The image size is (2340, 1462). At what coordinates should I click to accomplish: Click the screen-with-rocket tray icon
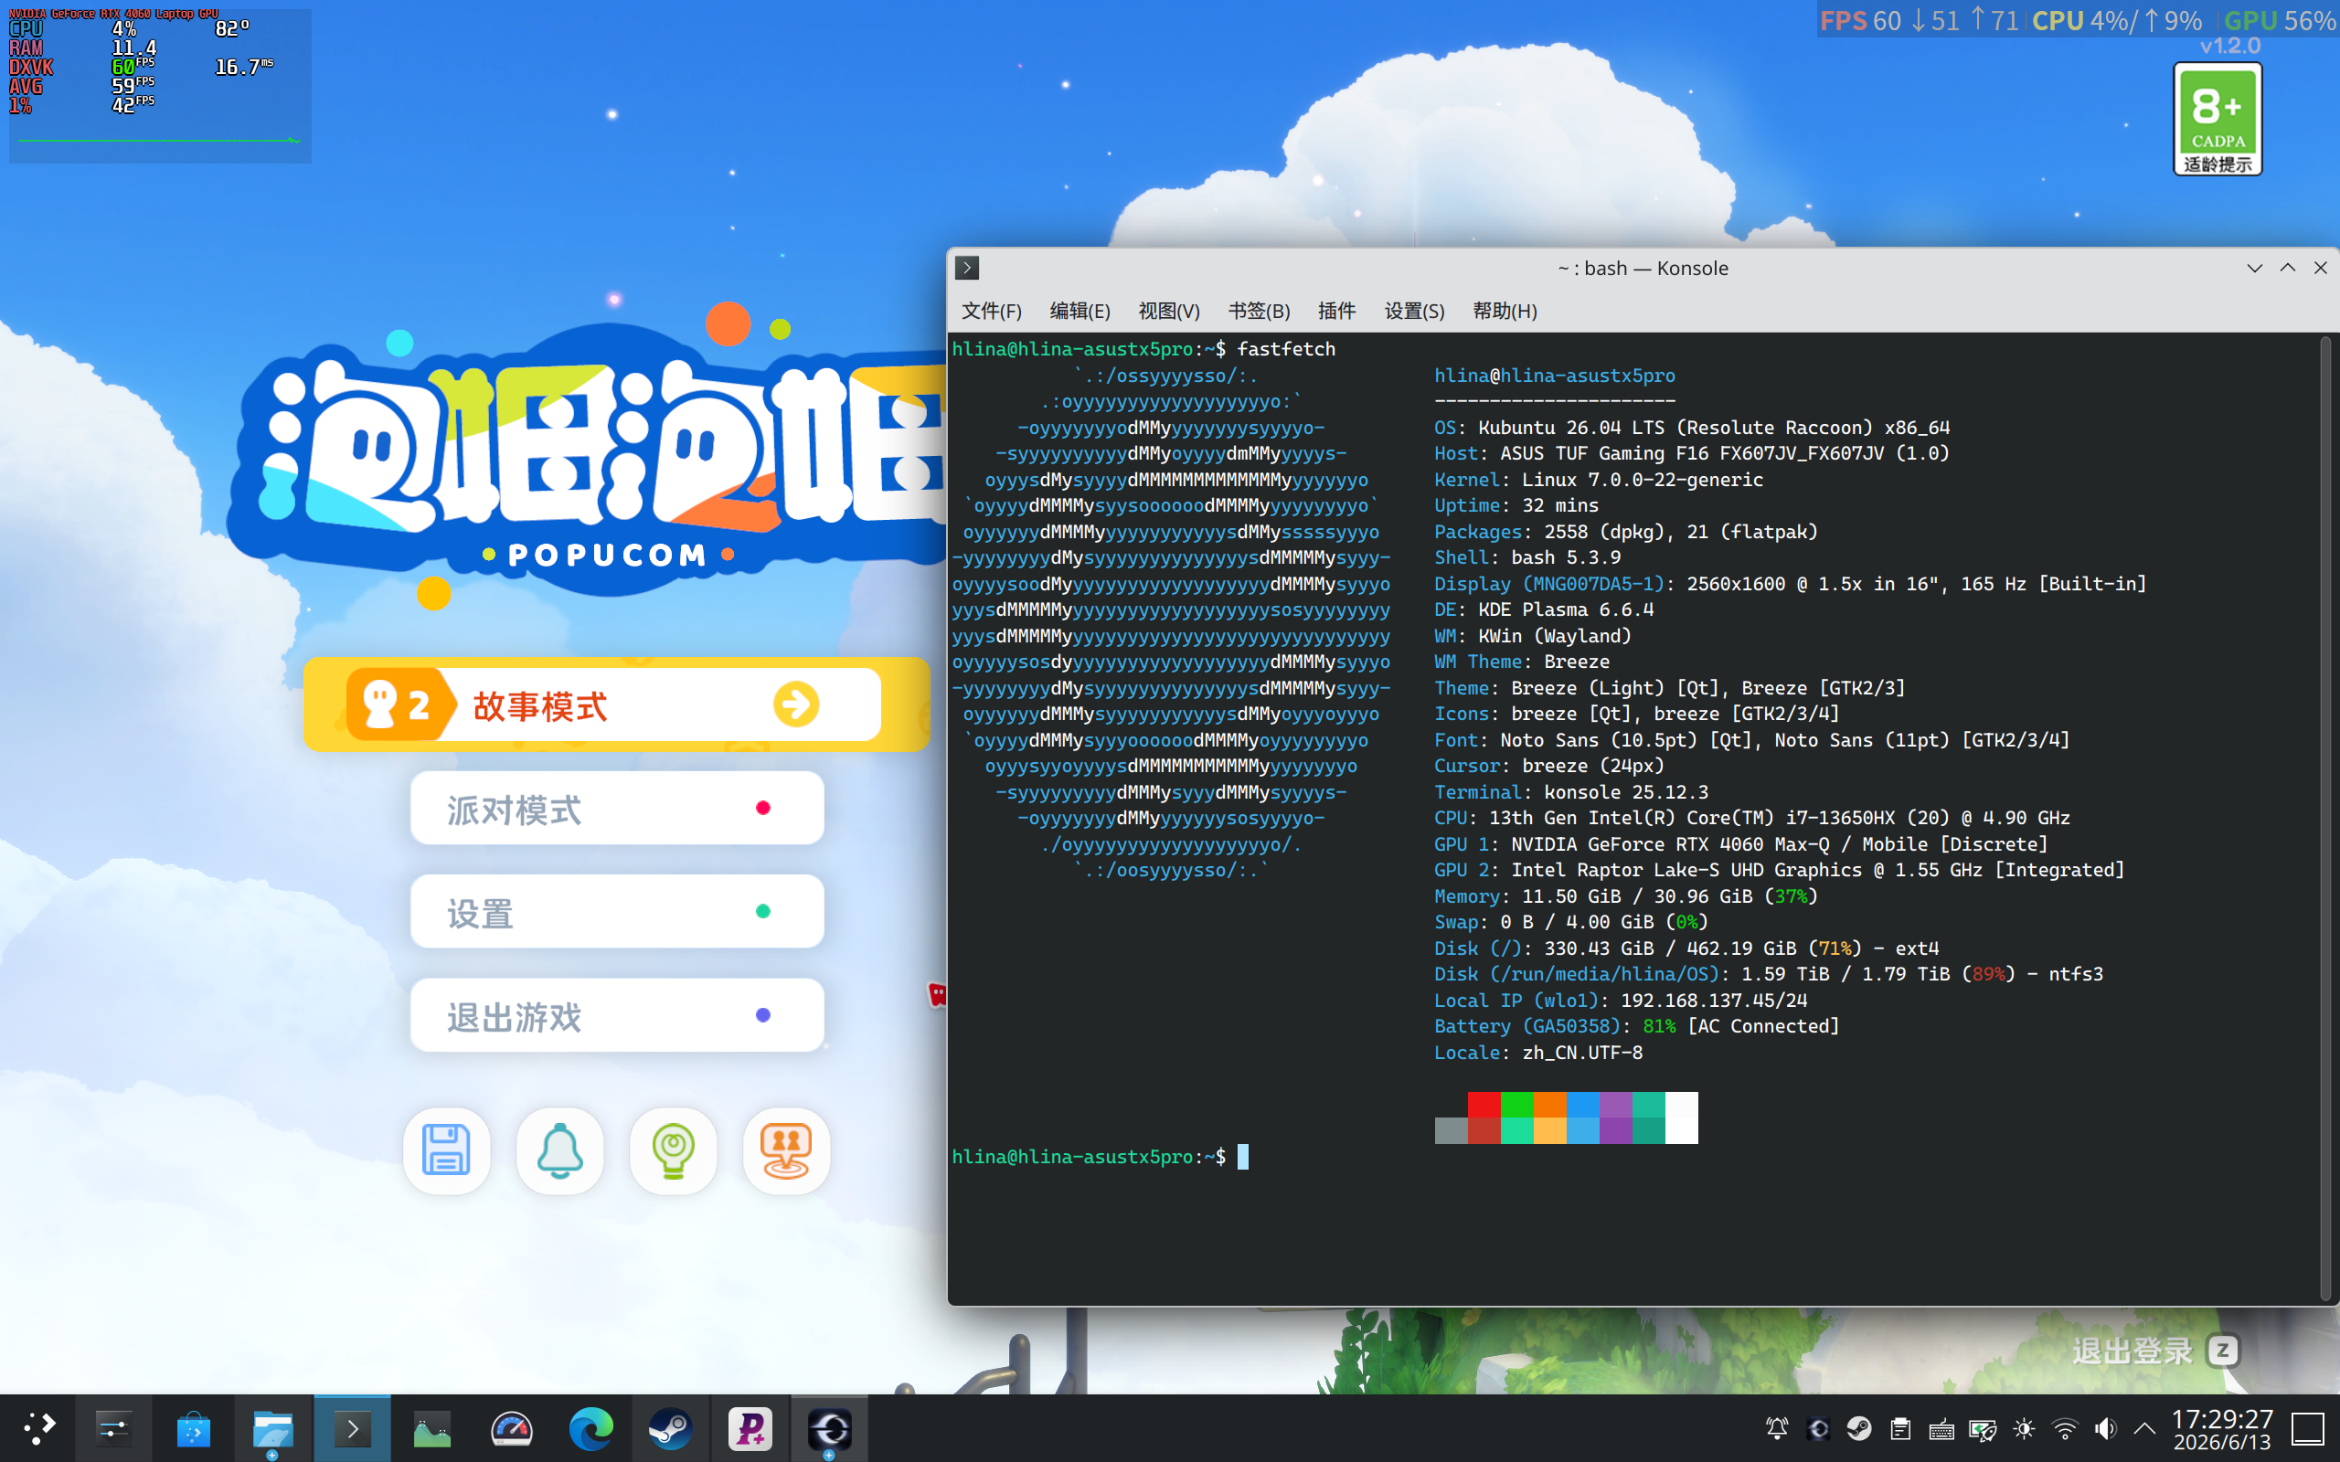tap(1983, 1428)
